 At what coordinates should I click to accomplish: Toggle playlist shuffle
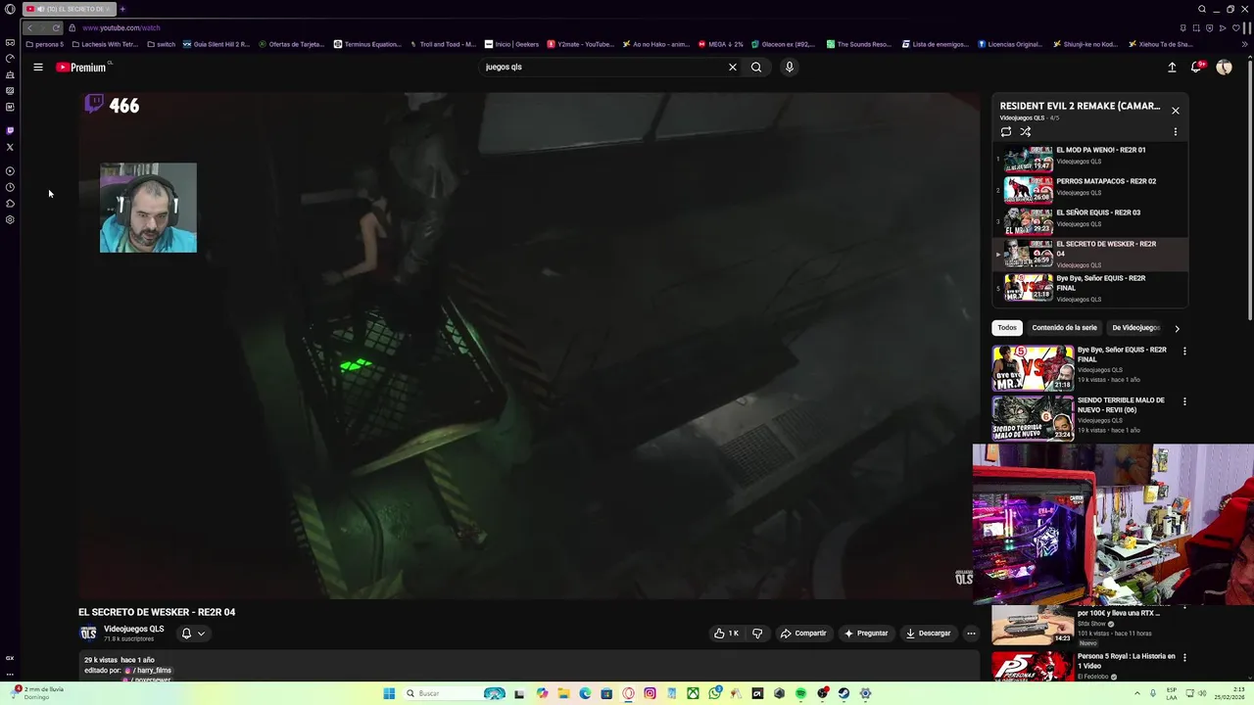[1026, 131]
